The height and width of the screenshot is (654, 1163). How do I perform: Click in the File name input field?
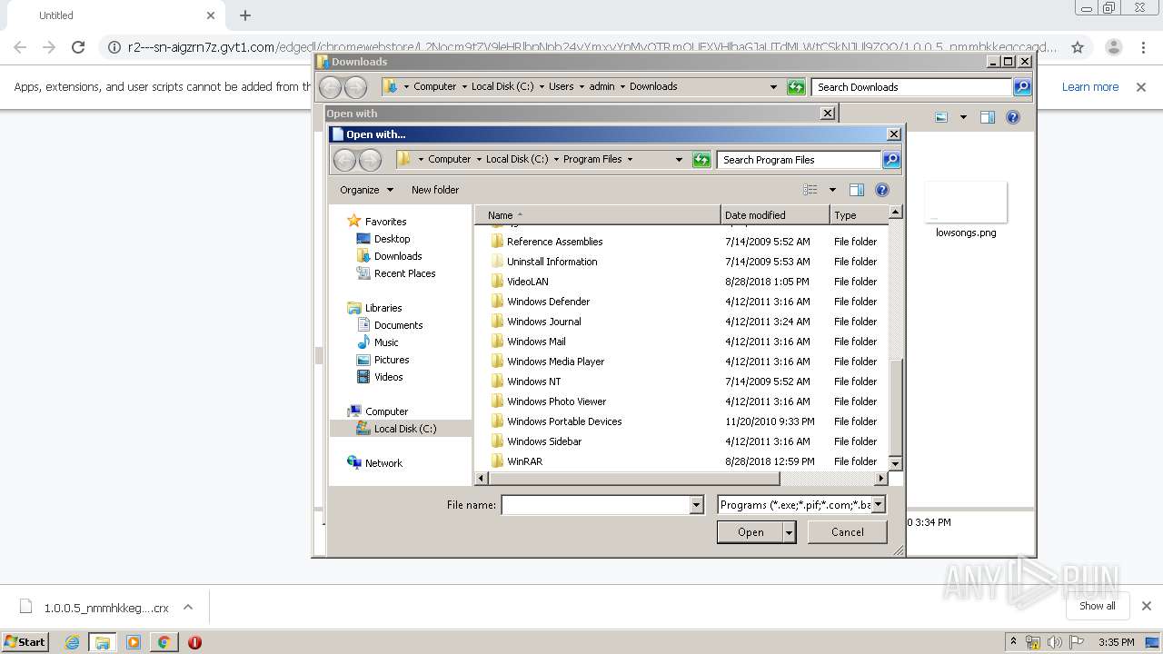click(596, 505)
